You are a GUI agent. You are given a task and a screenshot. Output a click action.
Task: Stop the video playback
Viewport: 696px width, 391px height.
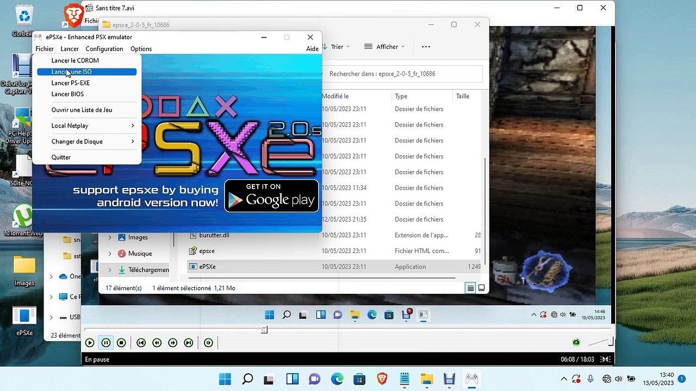click(122, 343)
